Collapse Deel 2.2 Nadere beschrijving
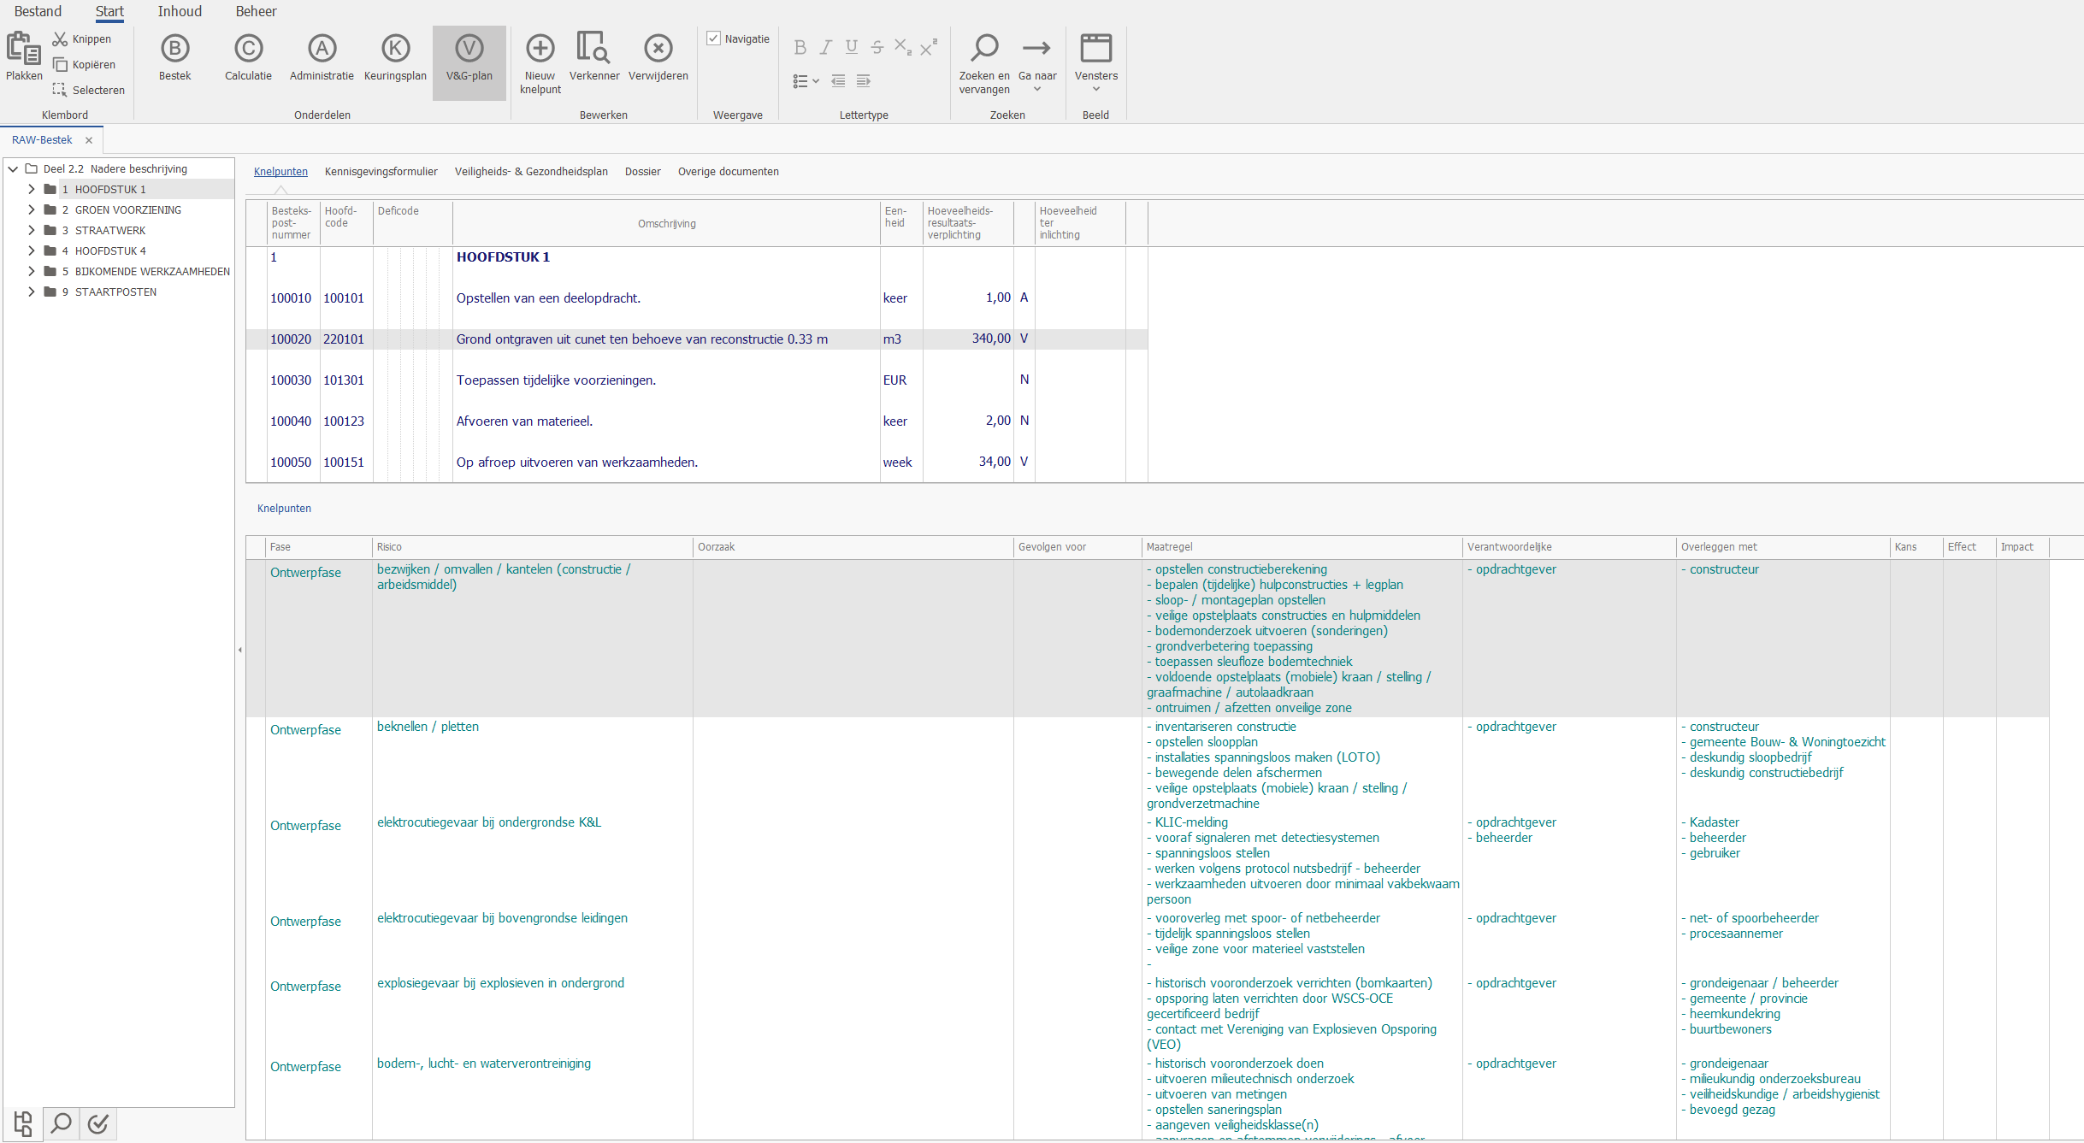The height and width of the screenshot is (1143, 2084). [x=13, y=169]
